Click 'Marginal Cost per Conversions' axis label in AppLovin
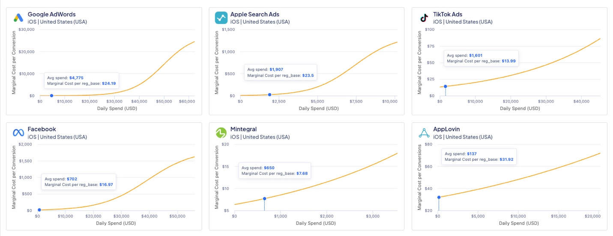The image size is (613, 236). 420,177
